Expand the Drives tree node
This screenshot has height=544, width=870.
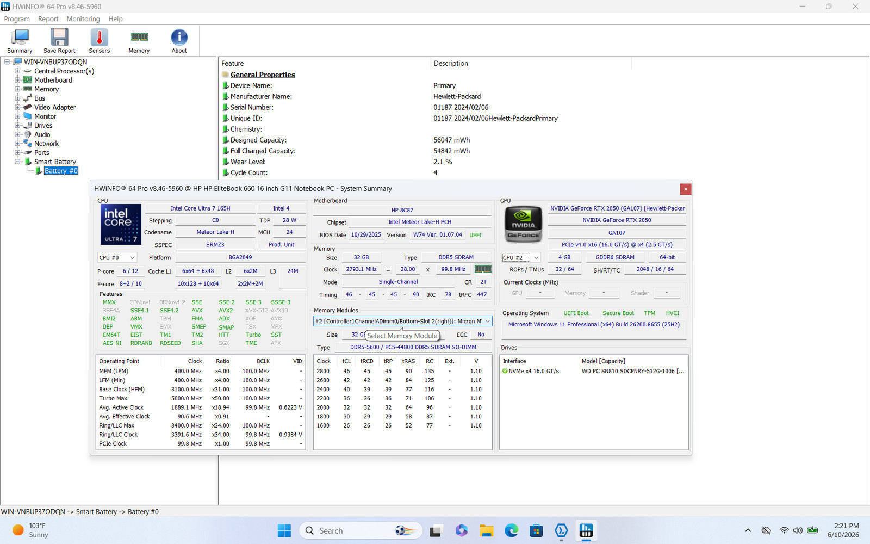point(17,126)
